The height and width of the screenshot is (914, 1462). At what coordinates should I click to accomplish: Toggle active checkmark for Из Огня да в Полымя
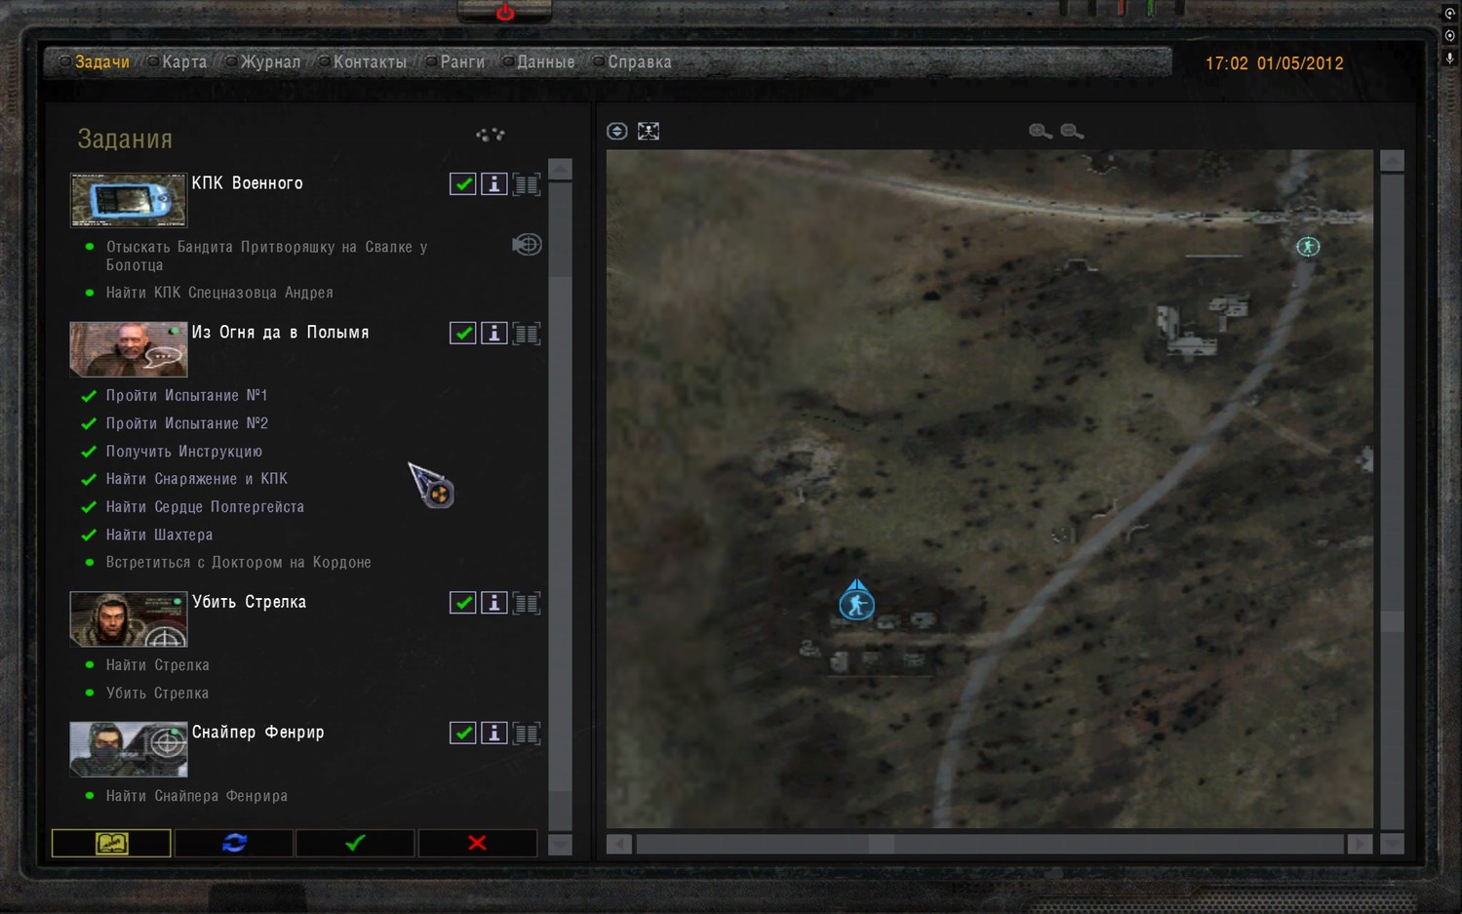point(462,333)
